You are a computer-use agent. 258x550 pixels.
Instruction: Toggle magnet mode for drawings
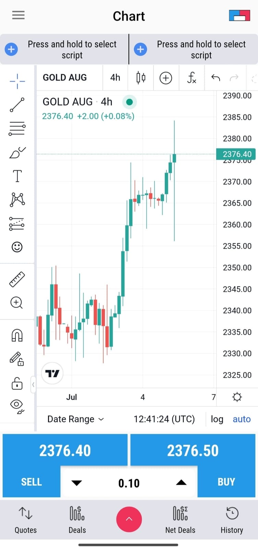pos(17,335)
